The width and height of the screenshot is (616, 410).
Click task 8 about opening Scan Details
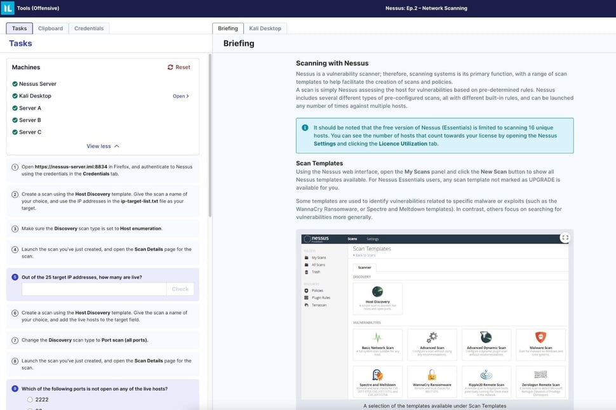click(x=102, y=364)
